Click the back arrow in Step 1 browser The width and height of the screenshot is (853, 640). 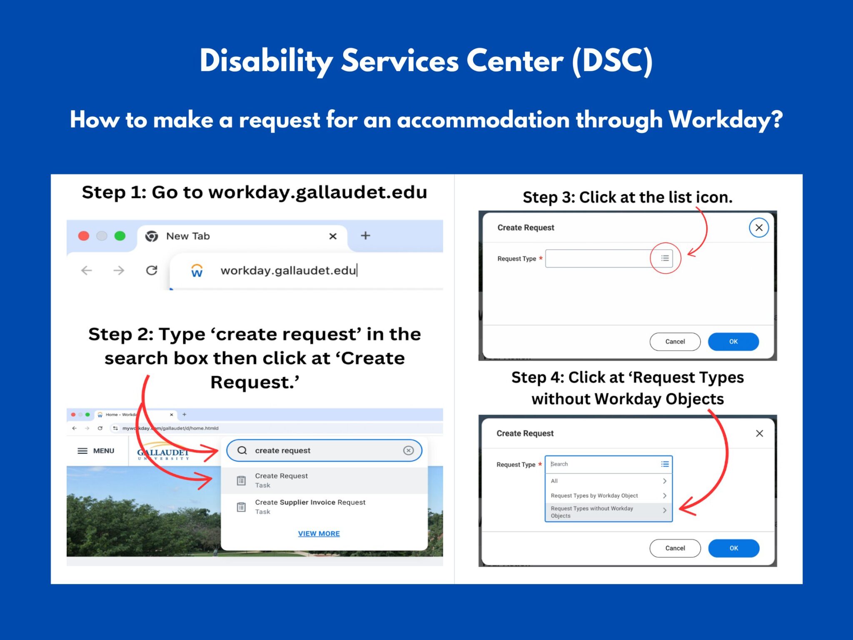[x=86, y=270]
